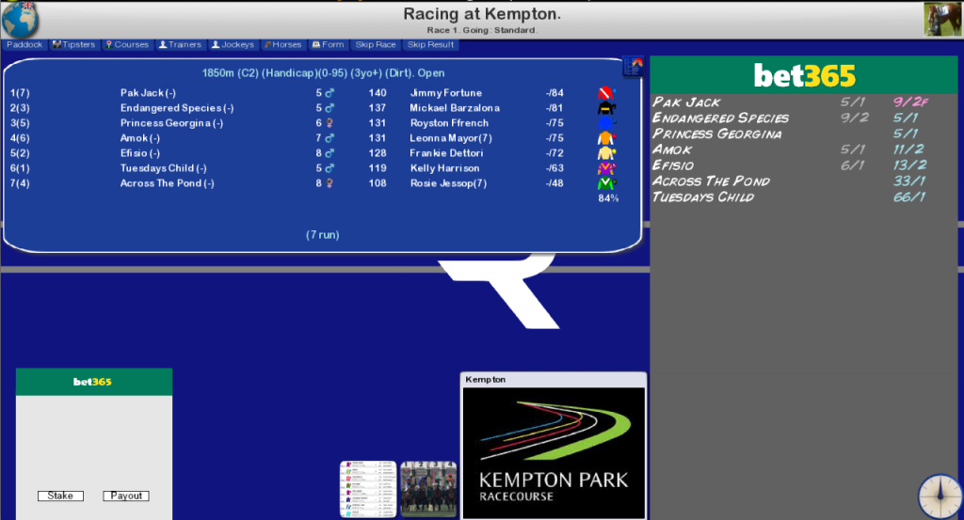Click the Stake field on betting slip
964x520 pixels.
[x=60, y=496]
